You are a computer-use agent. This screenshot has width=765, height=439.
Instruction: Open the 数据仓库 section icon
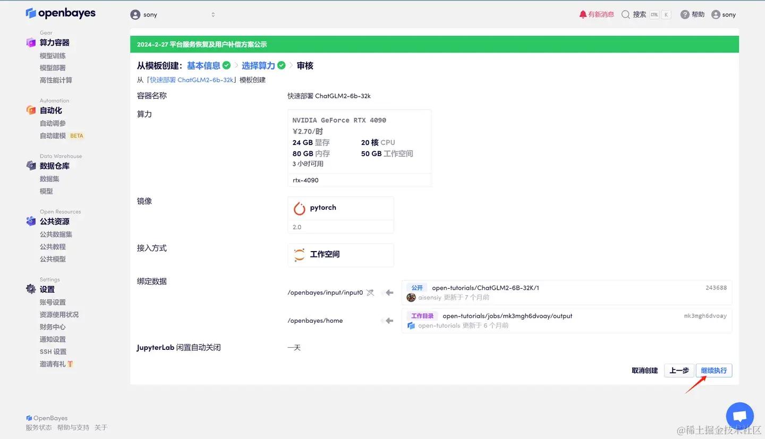[x=31, y=166]
